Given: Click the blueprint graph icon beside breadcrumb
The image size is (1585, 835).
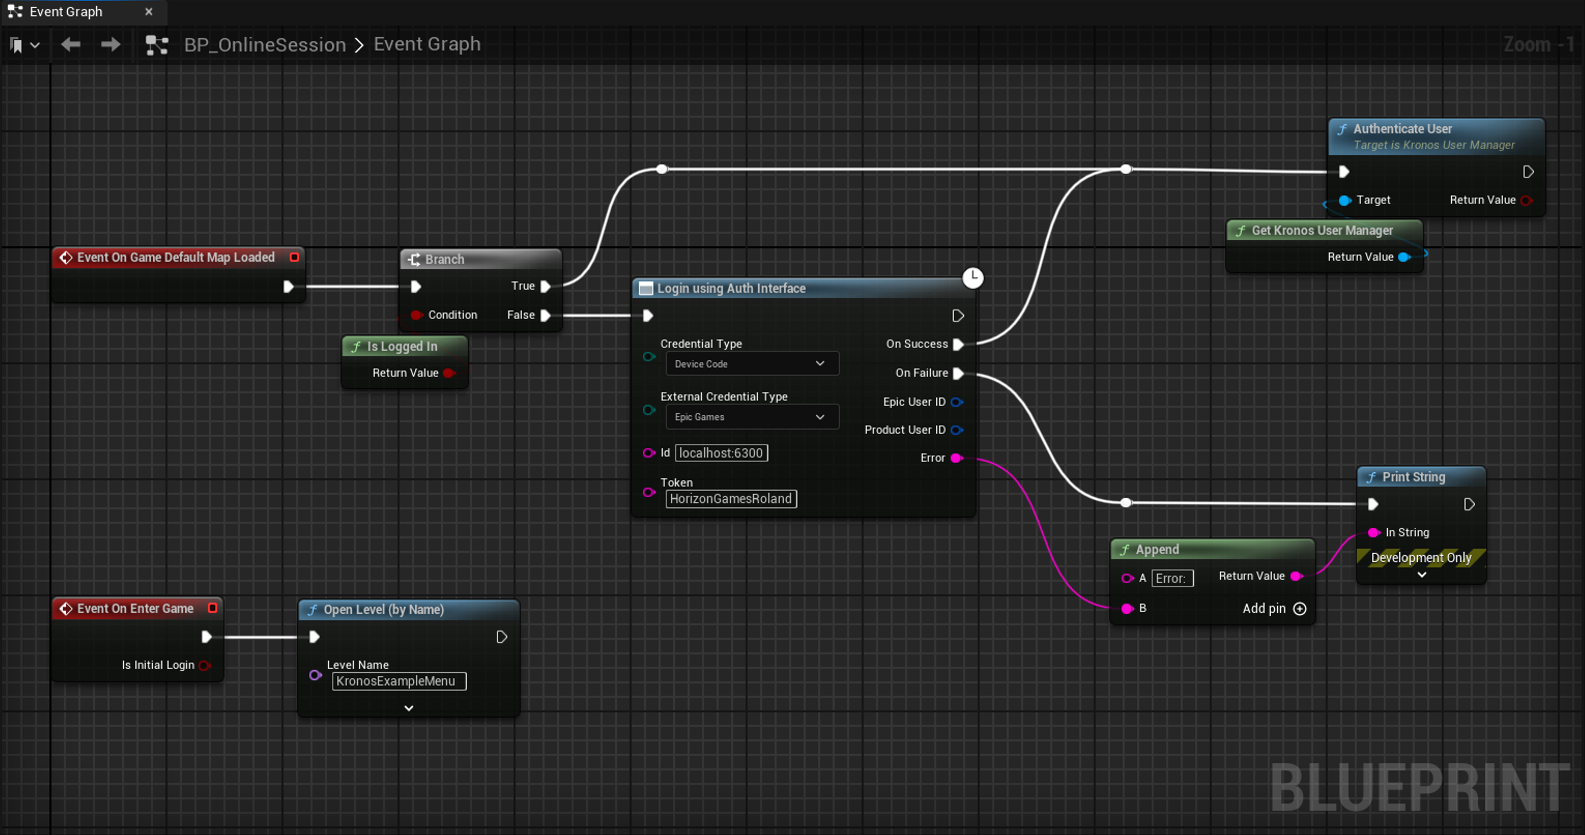Looking at the screenshot, I should point(156,45).
